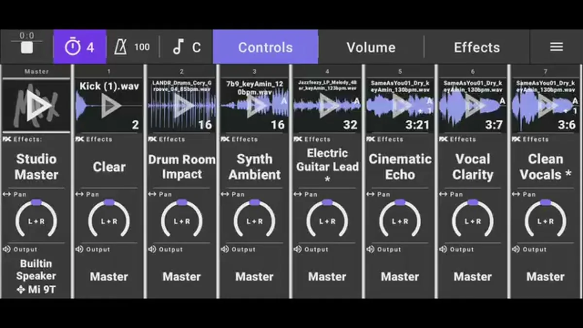Open the hamburger menu
Image resolution: width=583 pixels, height=328 pixels.
click(x=556, y=47)
